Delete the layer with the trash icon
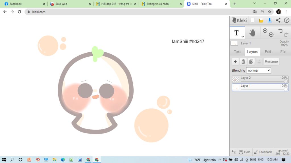 point(243,61)
